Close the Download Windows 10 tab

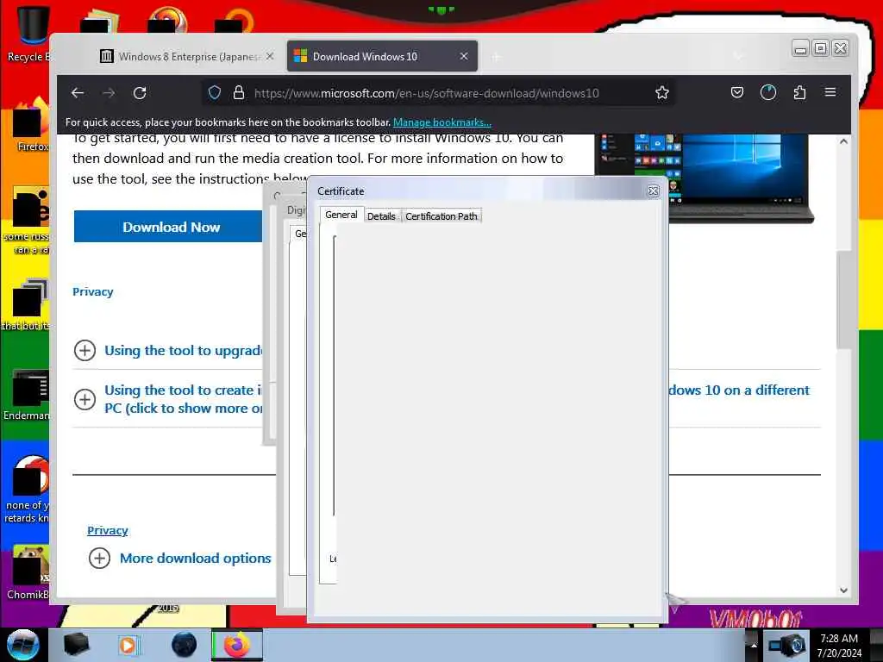(x=464, y=56)
